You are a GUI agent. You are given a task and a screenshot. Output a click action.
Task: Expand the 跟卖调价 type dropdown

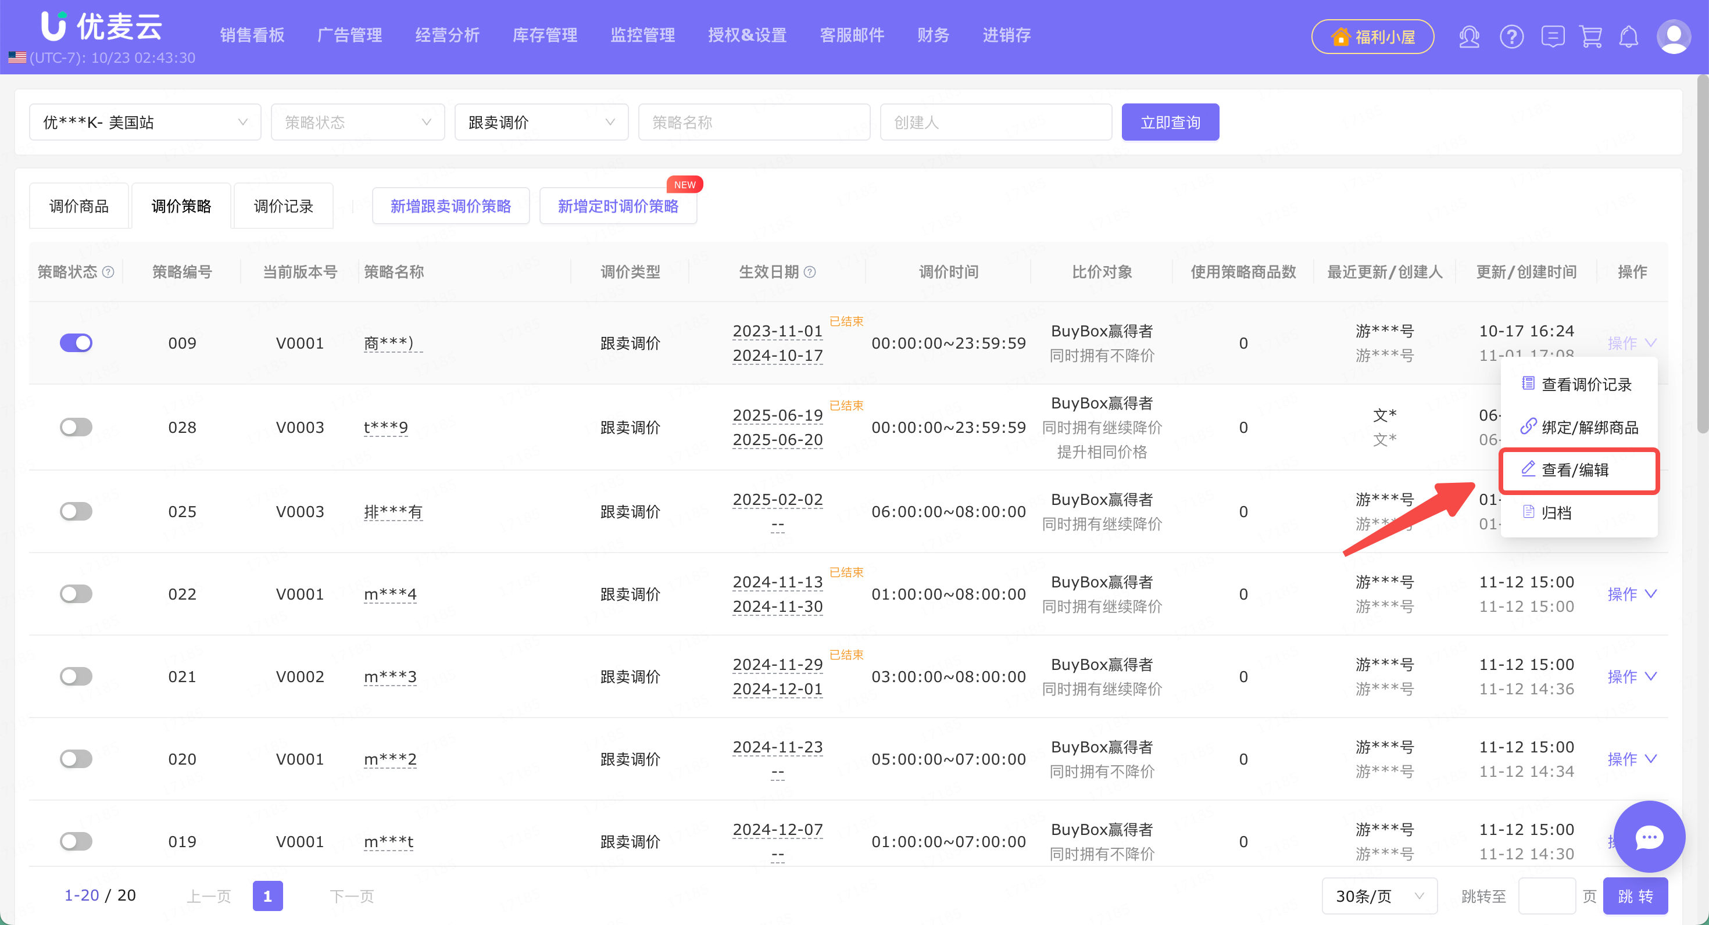541,122
